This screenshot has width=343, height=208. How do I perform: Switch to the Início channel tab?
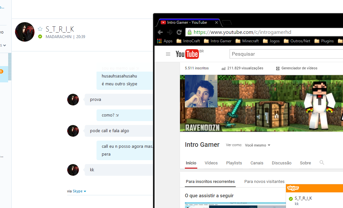point(191,163)
